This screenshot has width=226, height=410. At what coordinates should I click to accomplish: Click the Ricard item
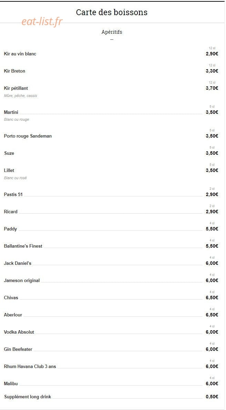coord(11,212)
